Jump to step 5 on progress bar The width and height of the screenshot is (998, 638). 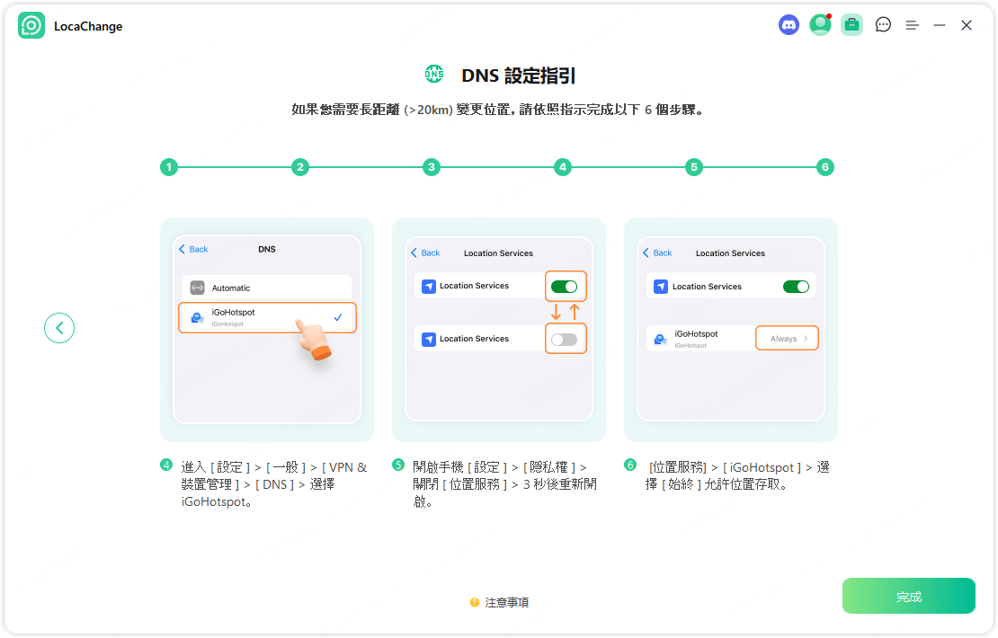click(x=694, y=167)
